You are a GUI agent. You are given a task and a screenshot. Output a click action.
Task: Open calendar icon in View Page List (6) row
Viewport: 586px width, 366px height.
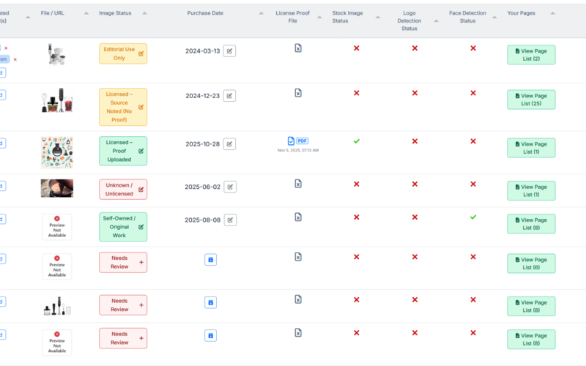pos(211,260)
